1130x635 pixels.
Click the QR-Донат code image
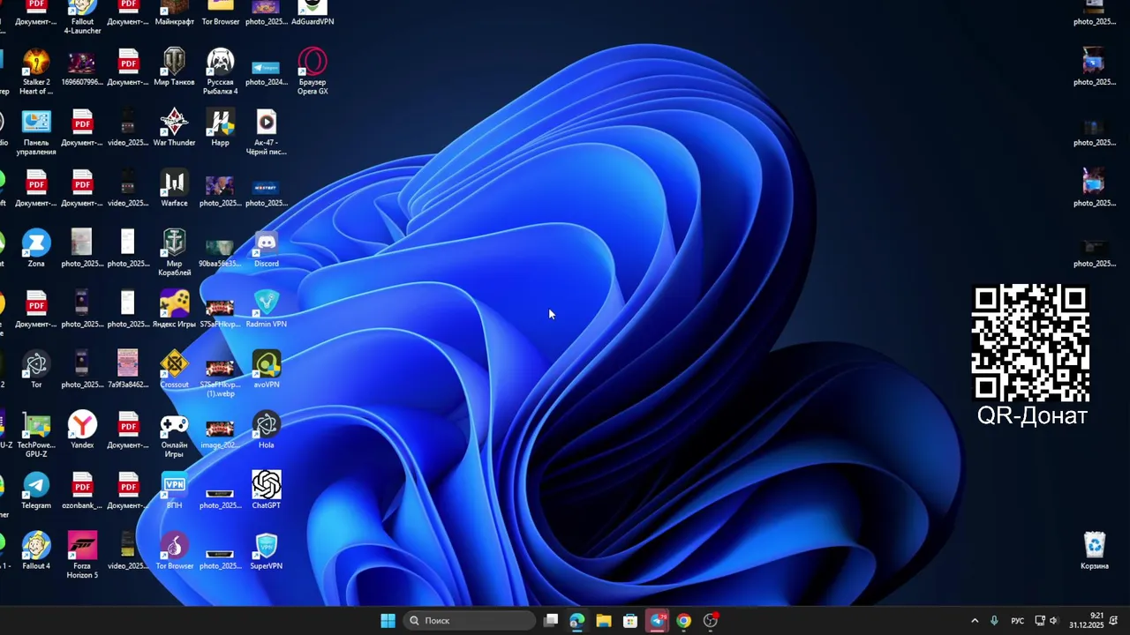(x=1031, y=343)
